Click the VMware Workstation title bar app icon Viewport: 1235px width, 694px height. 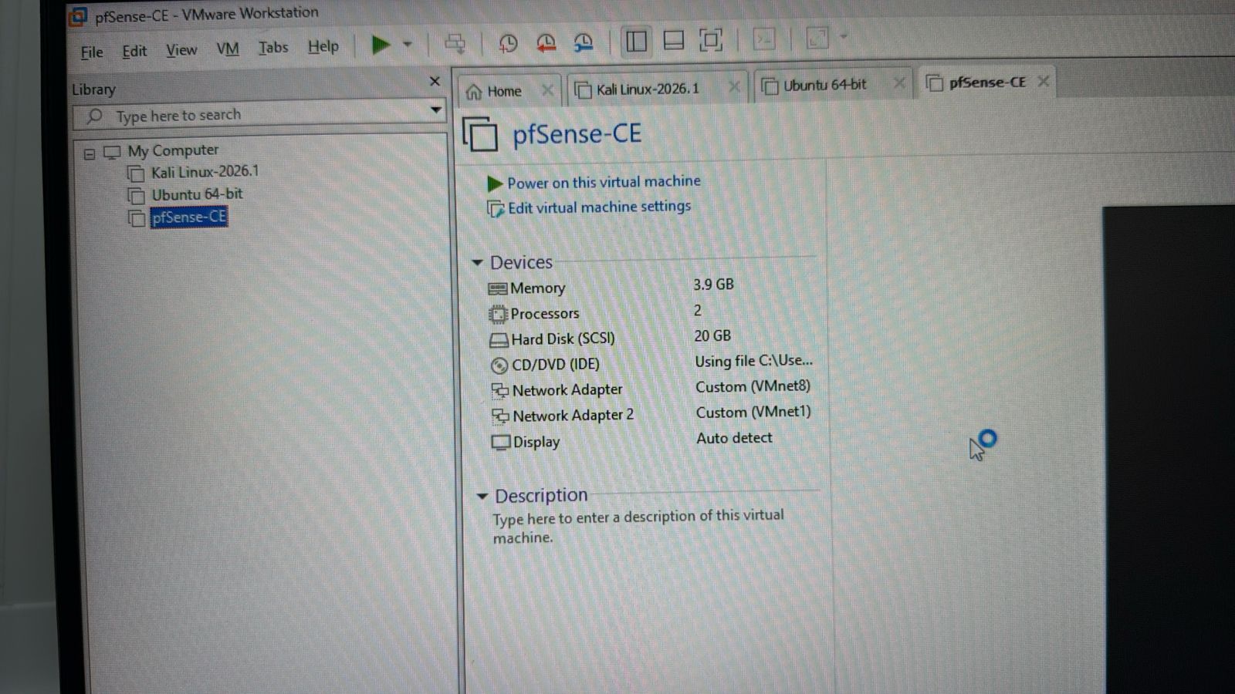tap(78, 17)
